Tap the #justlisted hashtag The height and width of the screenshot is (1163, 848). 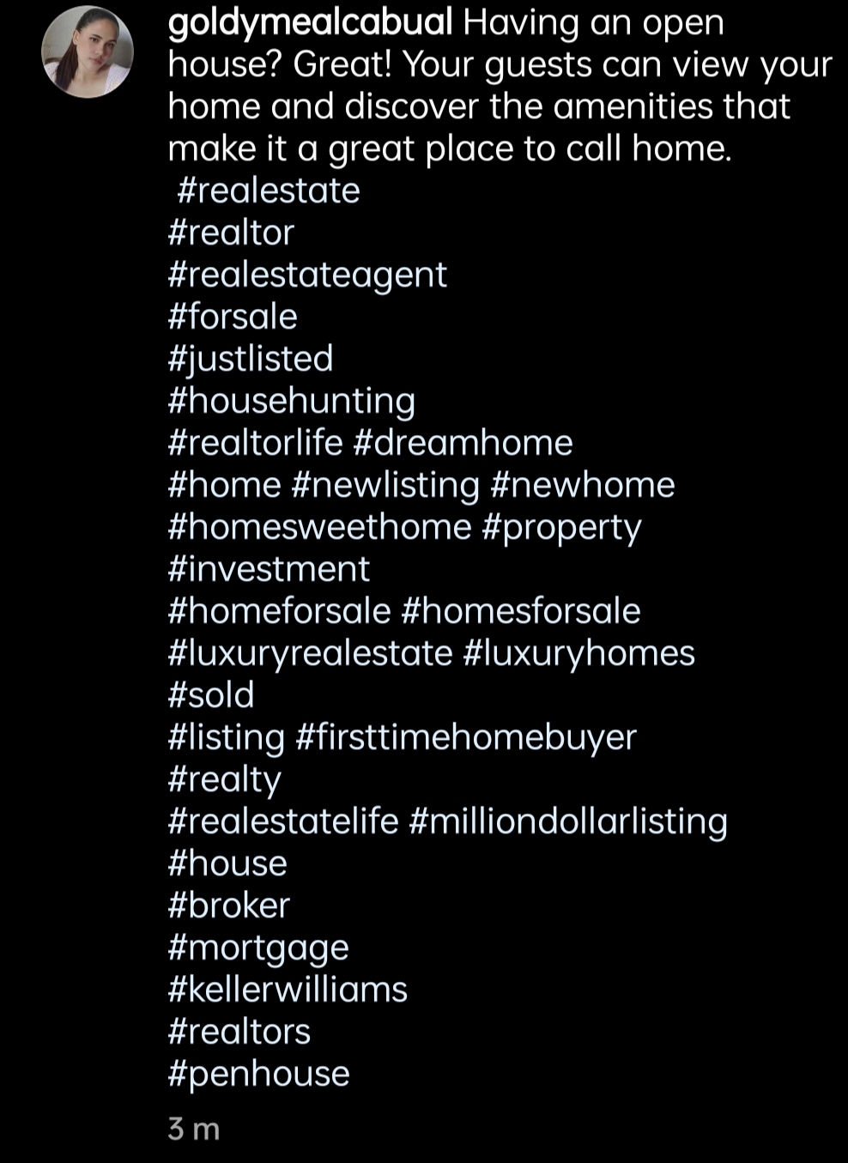pyautogui.click(x=251, y=359)
